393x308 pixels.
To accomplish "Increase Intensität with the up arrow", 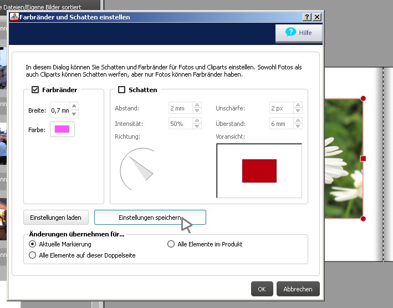I will point(197,120).
